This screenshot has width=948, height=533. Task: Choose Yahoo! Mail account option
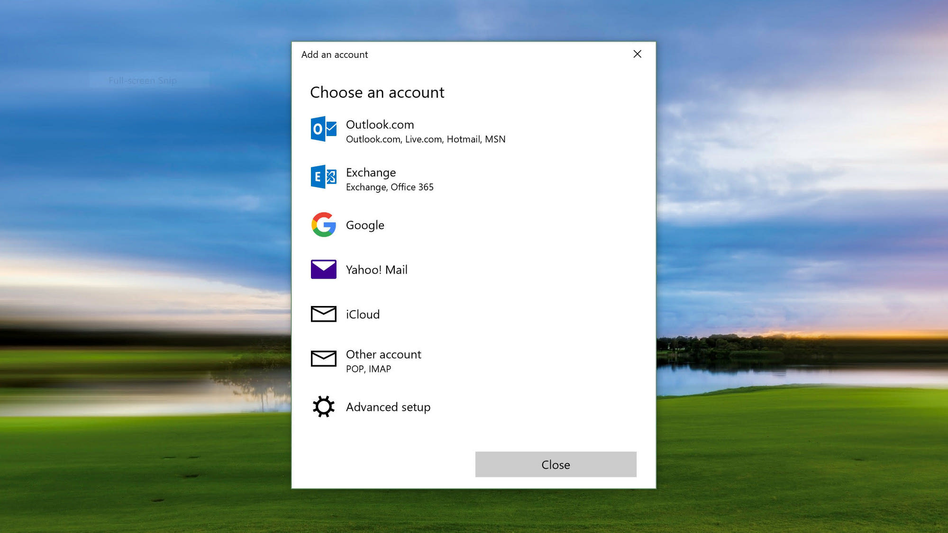coord(474,270)
